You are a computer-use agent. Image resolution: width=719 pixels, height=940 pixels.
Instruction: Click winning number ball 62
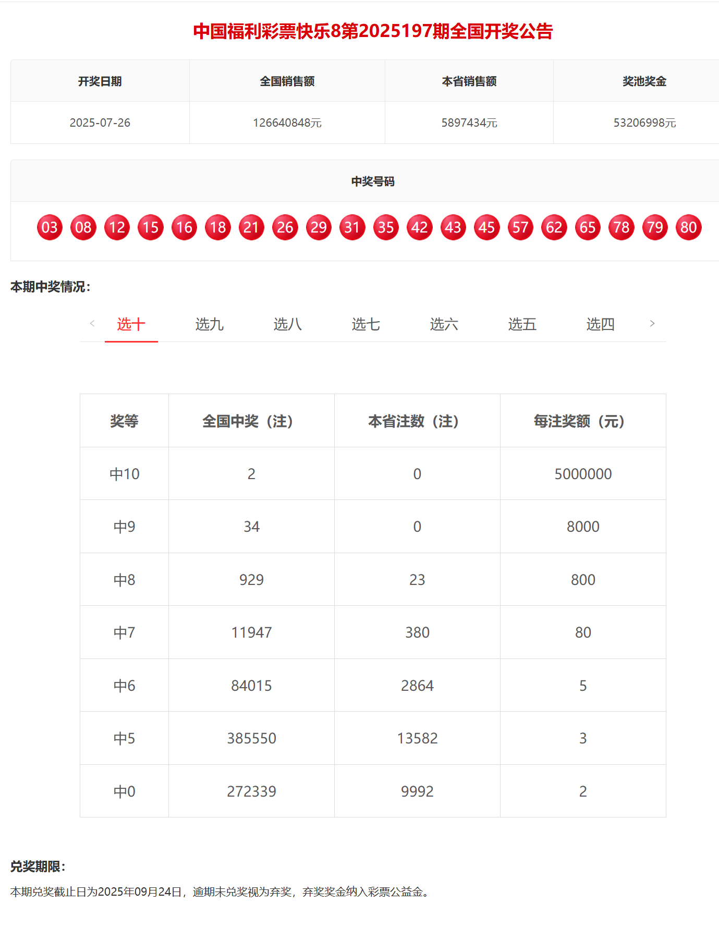554,227
